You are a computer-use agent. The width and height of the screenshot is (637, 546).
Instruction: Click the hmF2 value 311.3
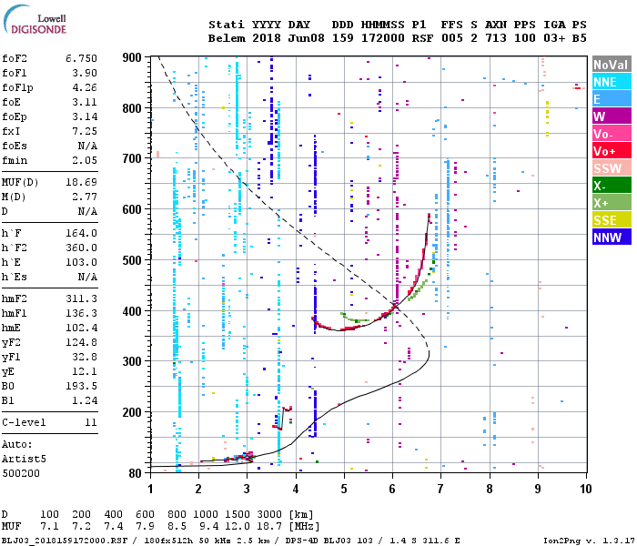click(81, 299)
